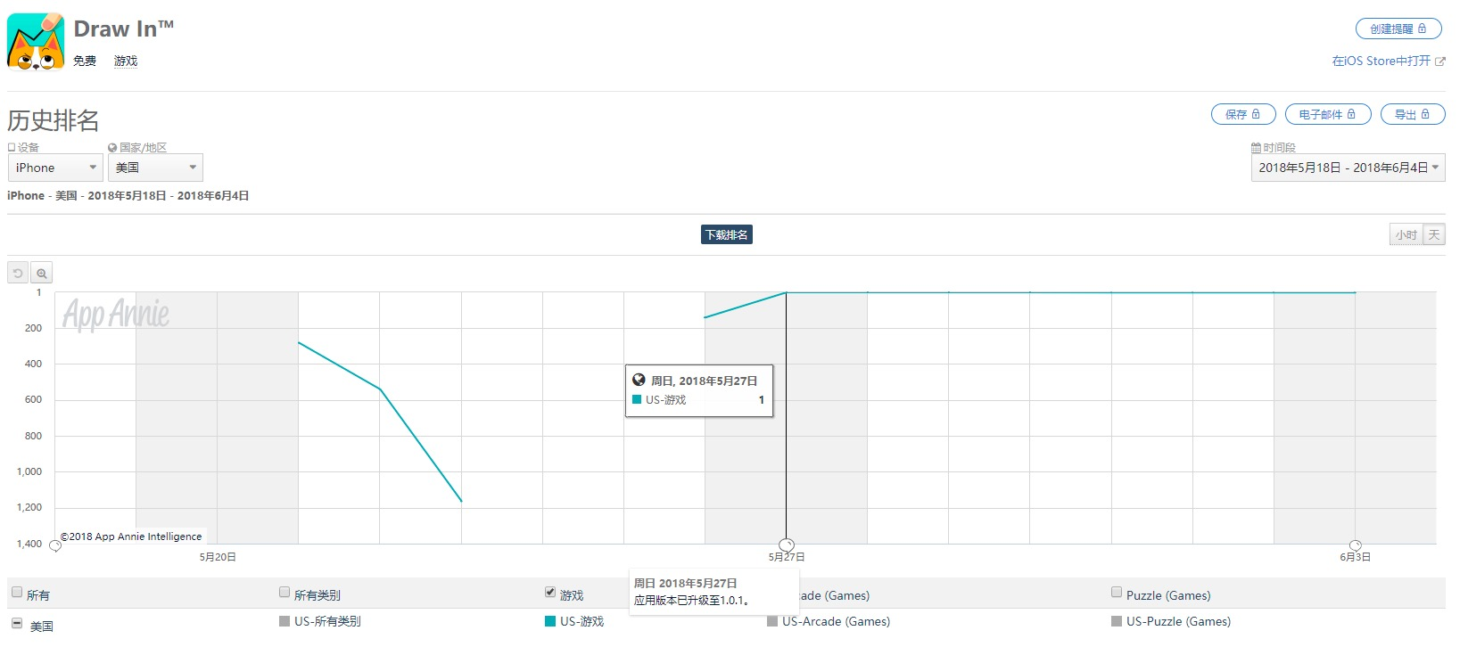Open the 美国 country dropdown
Image resolution: width=1468 pixels, height=647 pixels.
coord(155,168)
